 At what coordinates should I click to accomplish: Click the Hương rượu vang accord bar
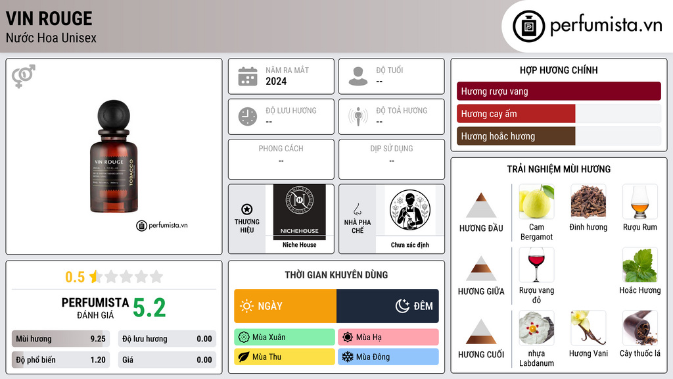tap(559, 91)
